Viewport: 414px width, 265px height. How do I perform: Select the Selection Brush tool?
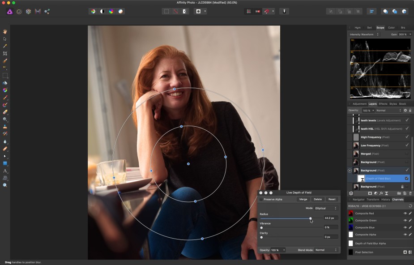coord(5,61)
